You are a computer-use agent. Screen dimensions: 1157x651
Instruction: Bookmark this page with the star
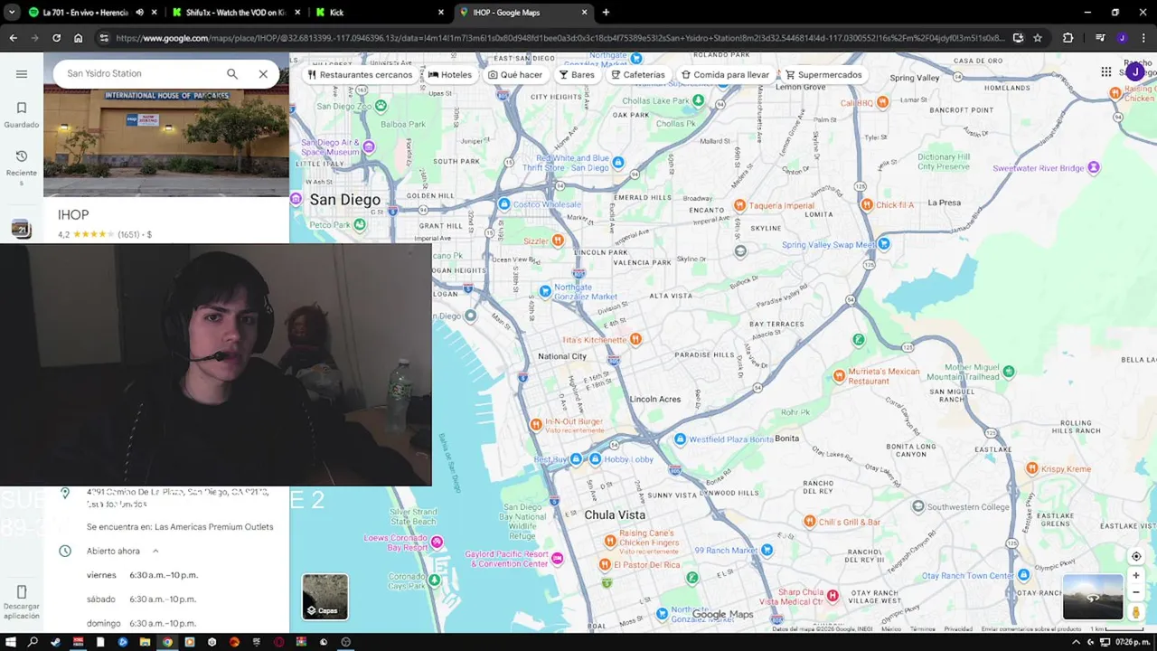pos(1038,38)
